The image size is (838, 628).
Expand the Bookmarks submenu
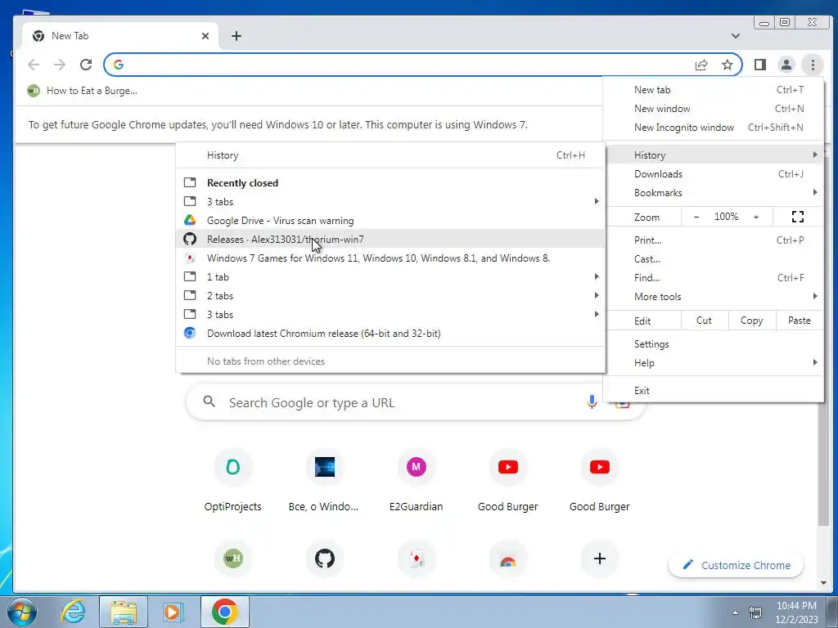(714, 193)
